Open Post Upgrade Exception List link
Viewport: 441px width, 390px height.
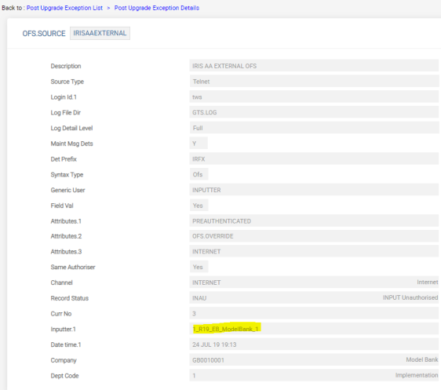tap(64, 8)
